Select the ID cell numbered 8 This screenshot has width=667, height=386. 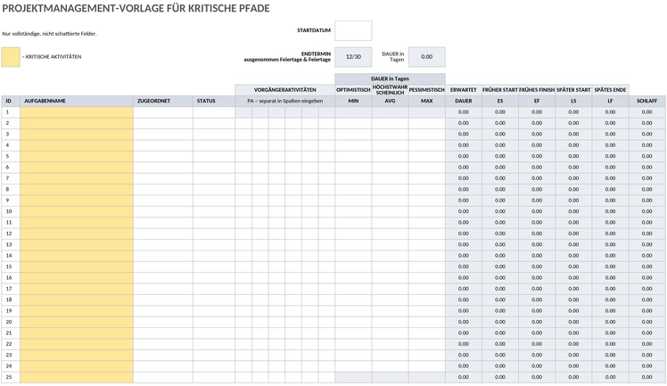click(11, 190)
